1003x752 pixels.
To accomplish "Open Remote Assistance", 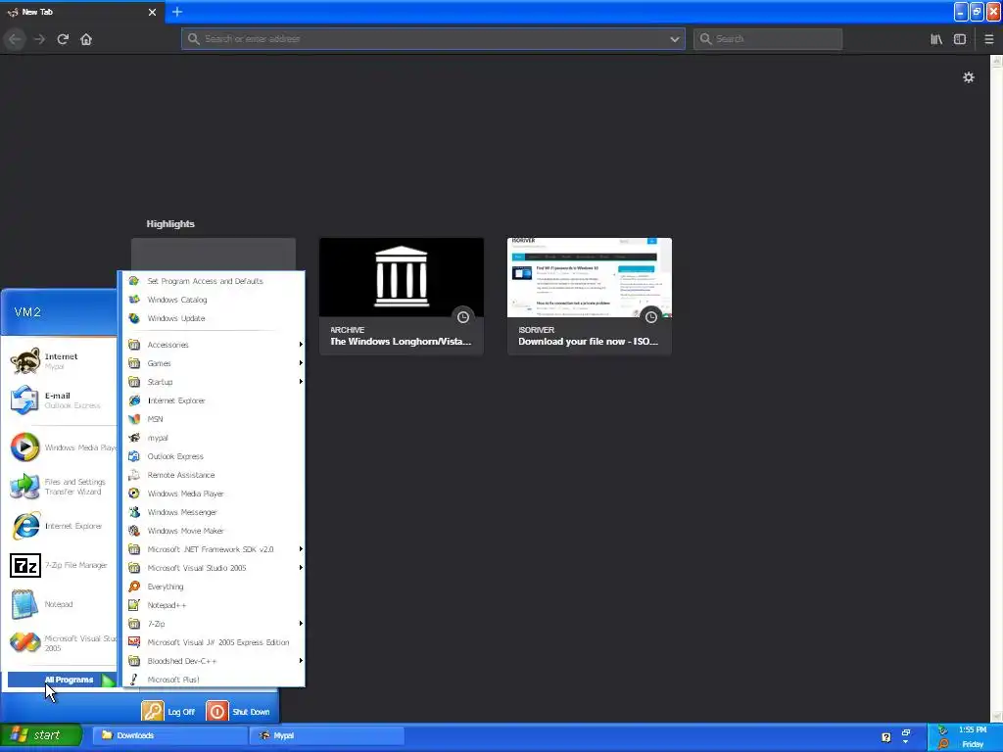I will (x=214, y=475).
